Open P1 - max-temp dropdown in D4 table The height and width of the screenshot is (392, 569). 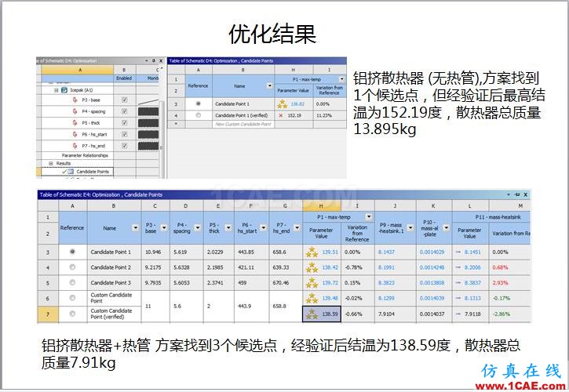click(x=341, y=79)
